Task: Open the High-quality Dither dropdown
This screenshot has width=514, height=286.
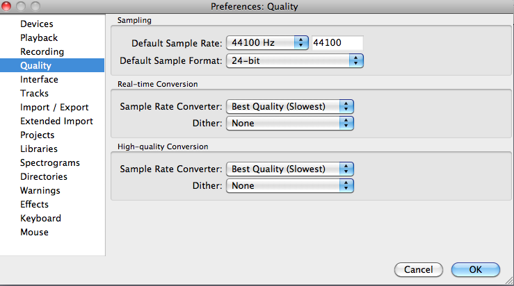Action: 290,186
